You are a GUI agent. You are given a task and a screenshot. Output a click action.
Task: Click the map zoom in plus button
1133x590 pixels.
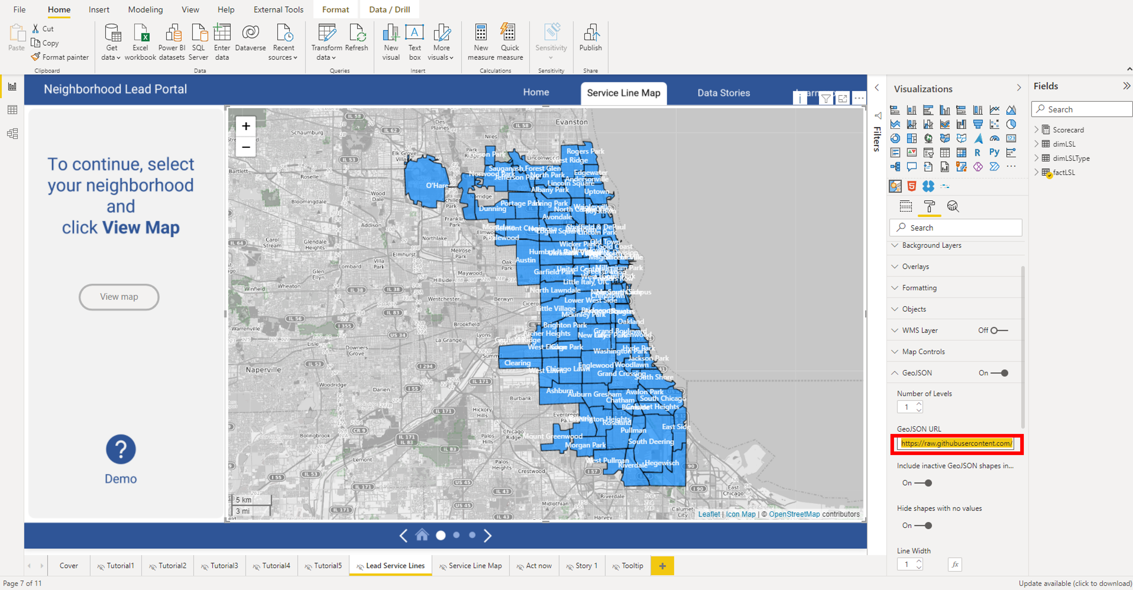pos(246,126)
